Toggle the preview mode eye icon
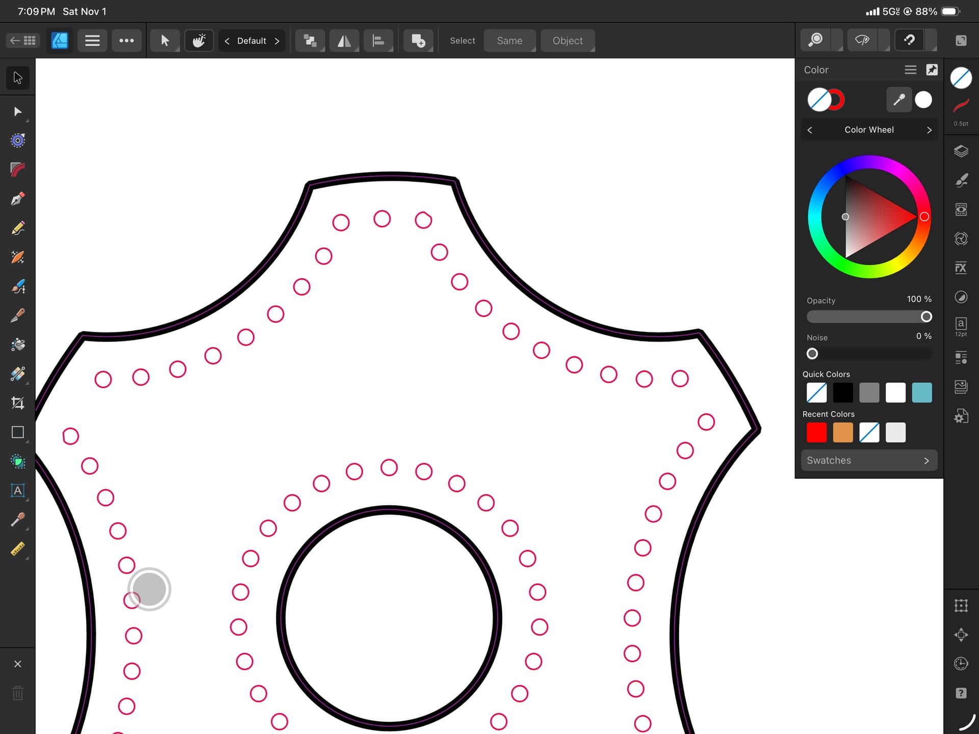This screenshot has width=979, height=734. (862, 40)
